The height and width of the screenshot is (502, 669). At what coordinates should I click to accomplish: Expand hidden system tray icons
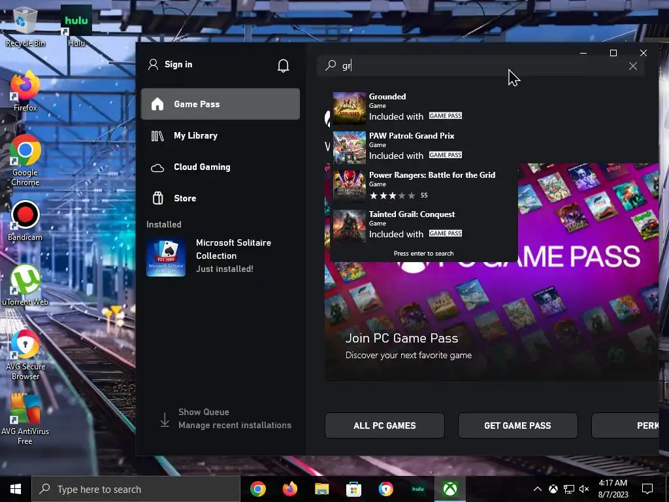click(538, 489)
